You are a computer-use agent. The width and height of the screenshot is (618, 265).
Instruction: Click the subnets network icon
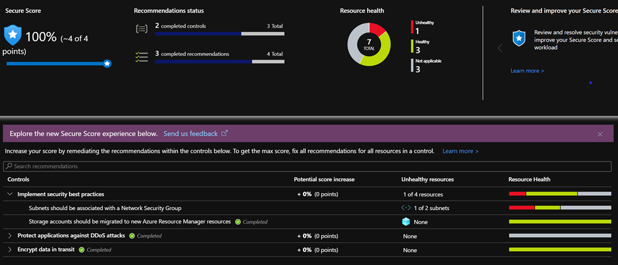(406, 208)
